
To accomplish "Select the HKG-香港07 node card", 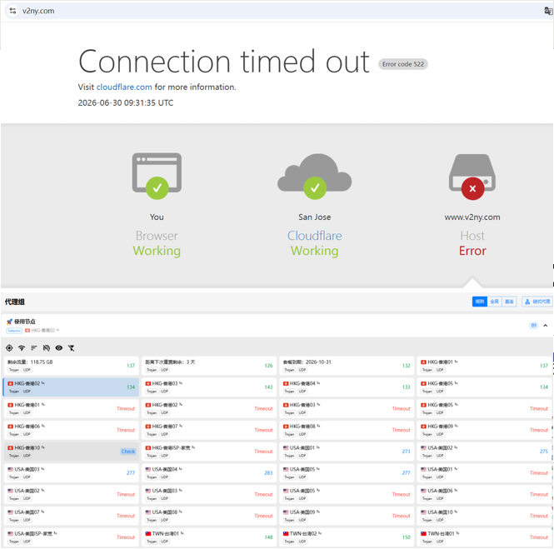I will [x=209, y=430].
